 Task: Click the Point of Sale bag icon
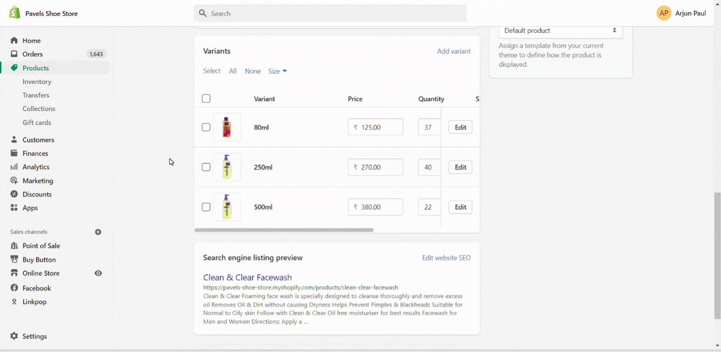(14, 246)
